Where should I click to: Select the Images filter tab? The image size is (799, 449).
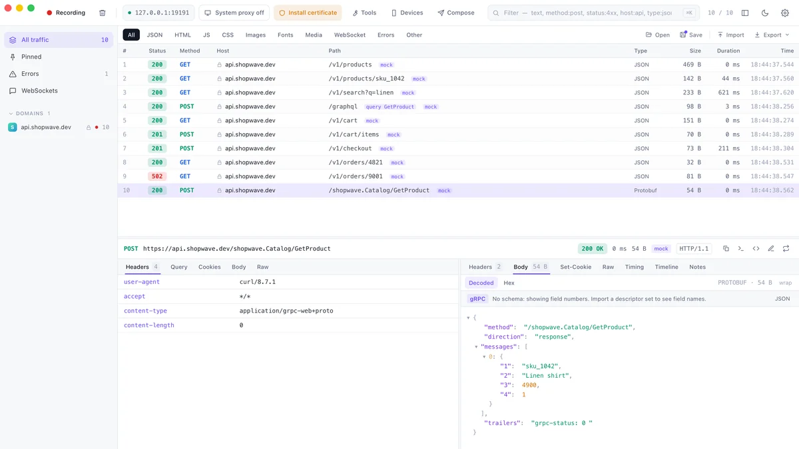[x=256, y=35]
